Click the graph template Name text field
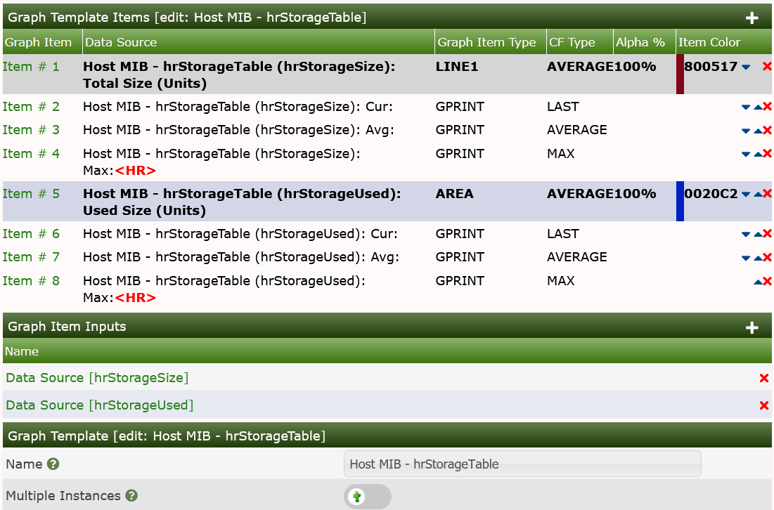 coord(522,464)
